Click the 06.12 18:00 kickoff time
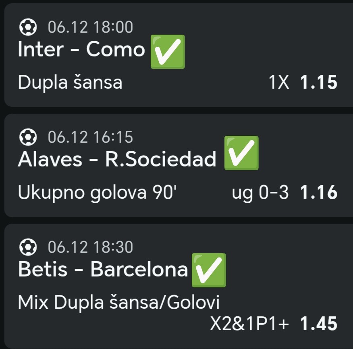The width and height of the screenshot is (353, 349). click(90, 27)
